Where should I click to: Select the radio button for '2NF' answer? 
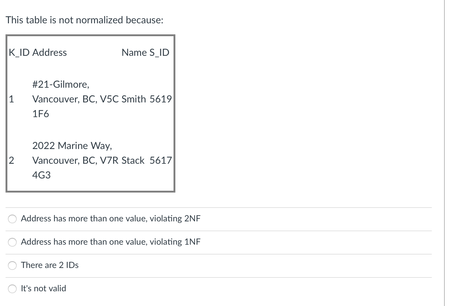pos(12,219)
